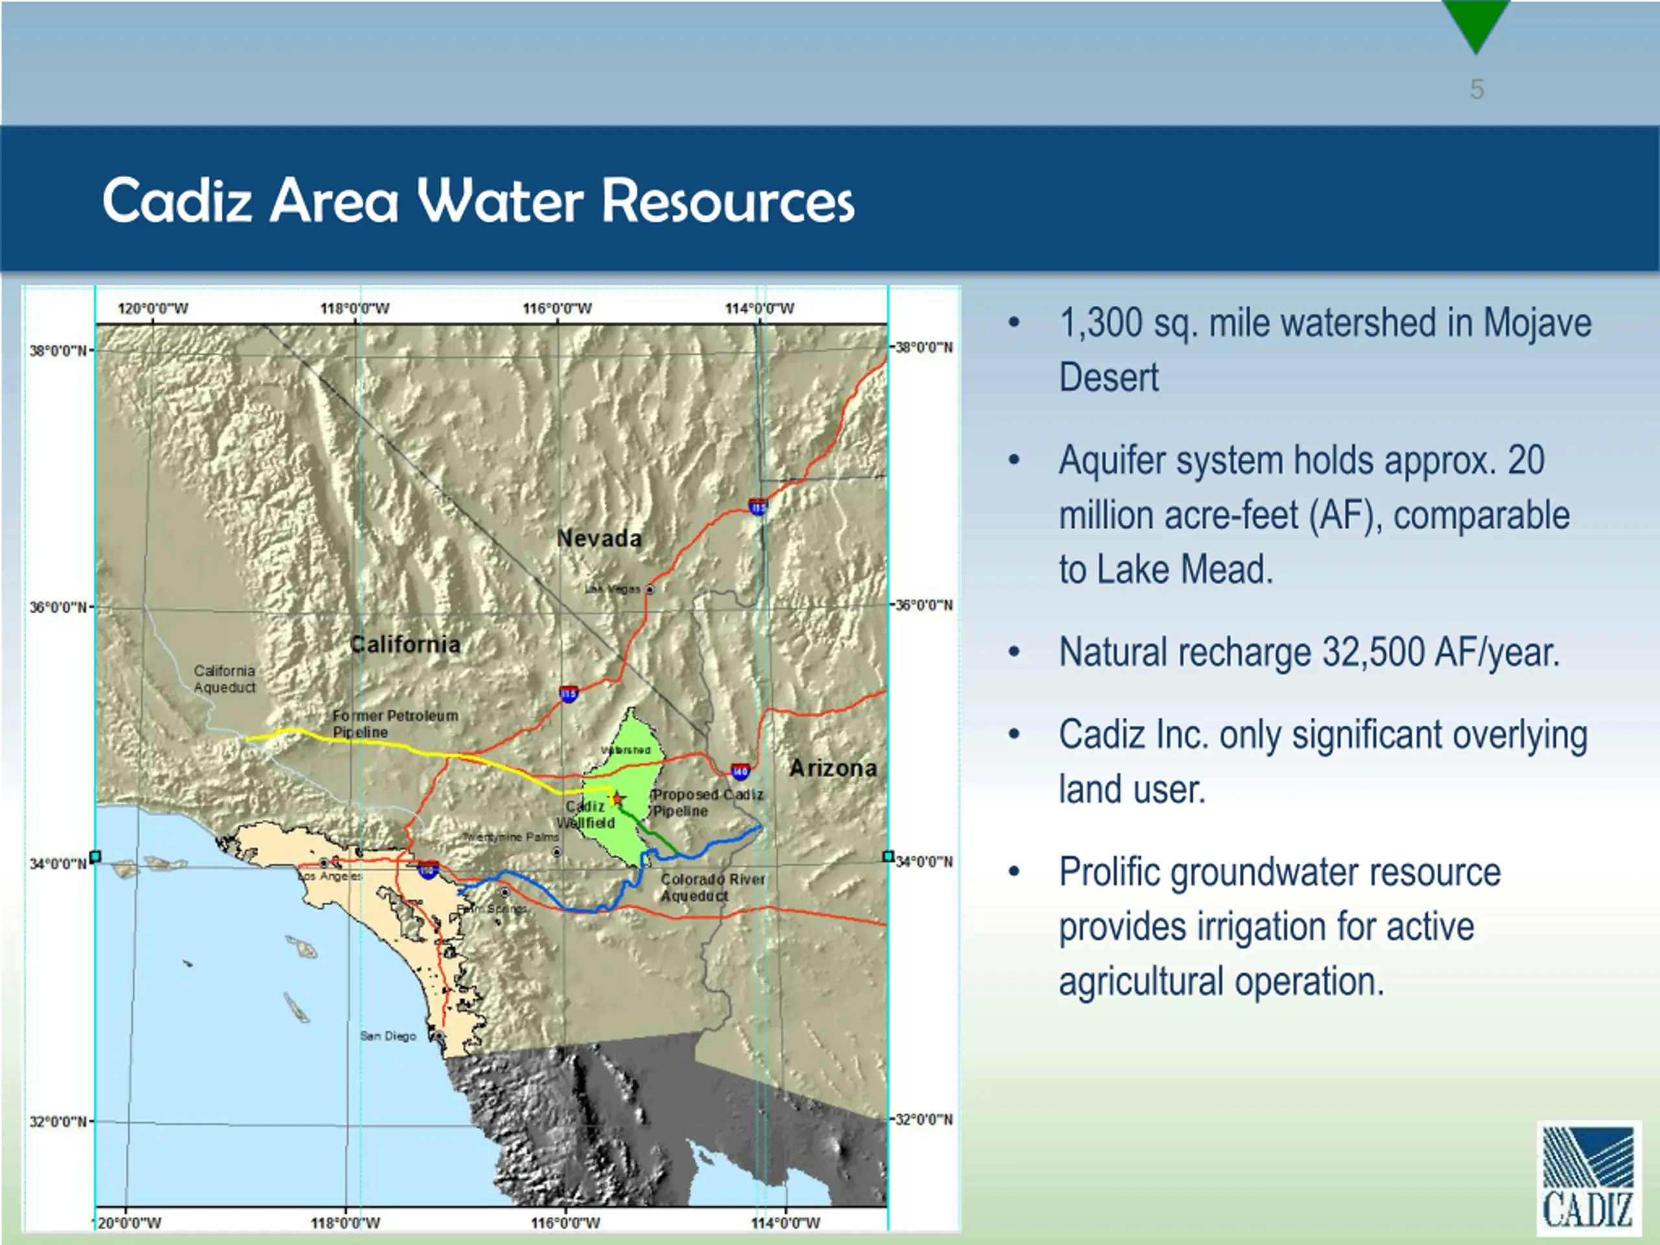Select the left 34°N map edge handle
Screen dimensions: 1660x1245
click(x=95, y=857)
